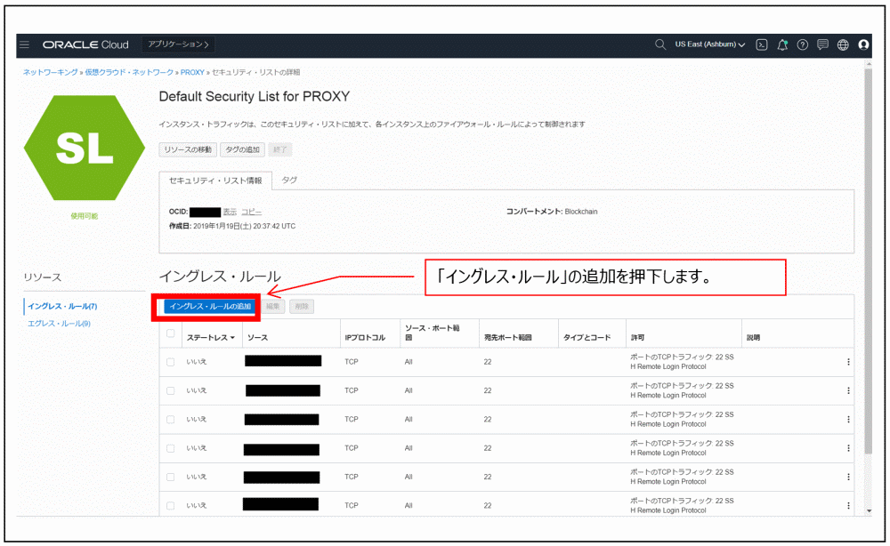Click the 終了 button

(x=279, y=149)
